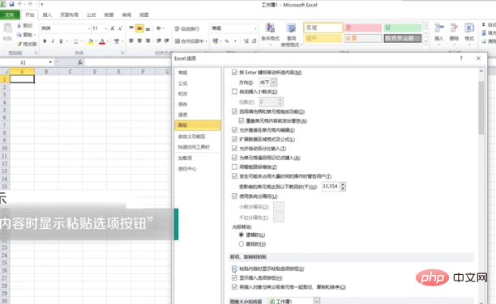Select Customize Ribbon (自定义功能区) in options sidebar
496x304 pixels.
click(198, 137)
